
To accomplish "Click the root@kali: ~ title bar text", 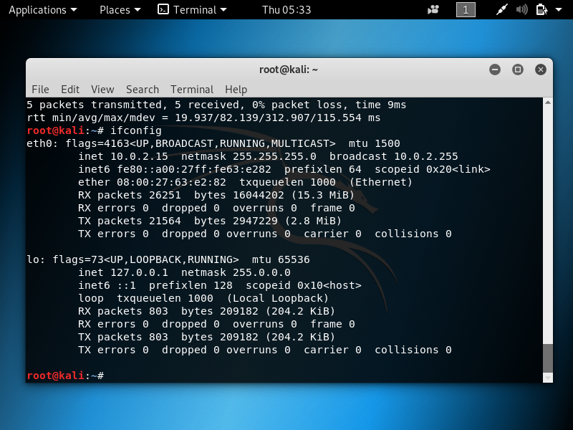I will (x=289, y=70).
